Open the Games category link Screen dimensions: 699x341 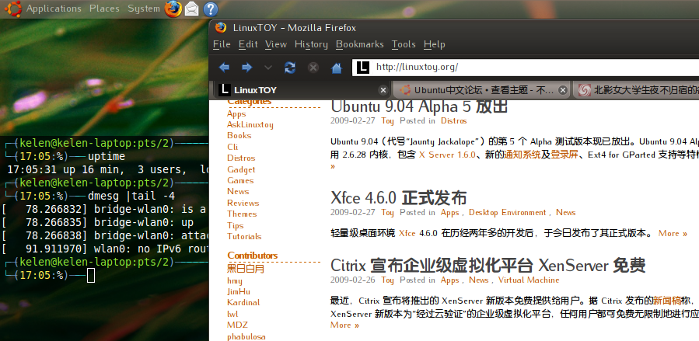(240, 180)
